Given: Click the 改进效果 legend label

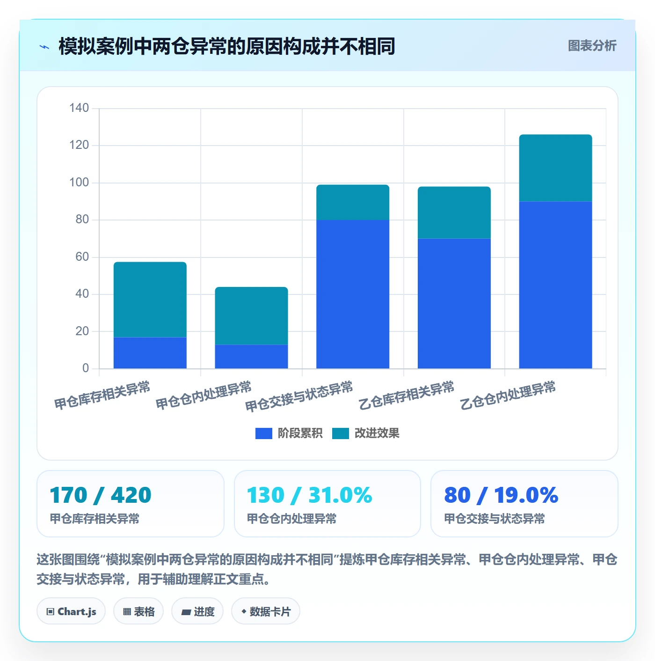Looking at the screenshot, I should [377, 433].
